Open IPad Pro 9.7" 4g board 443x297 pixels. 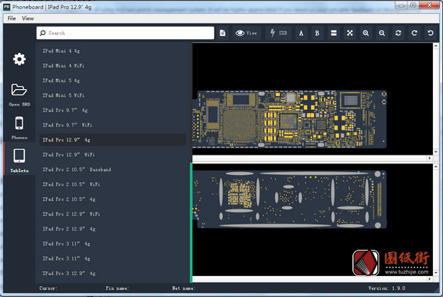tap(113, 110)
